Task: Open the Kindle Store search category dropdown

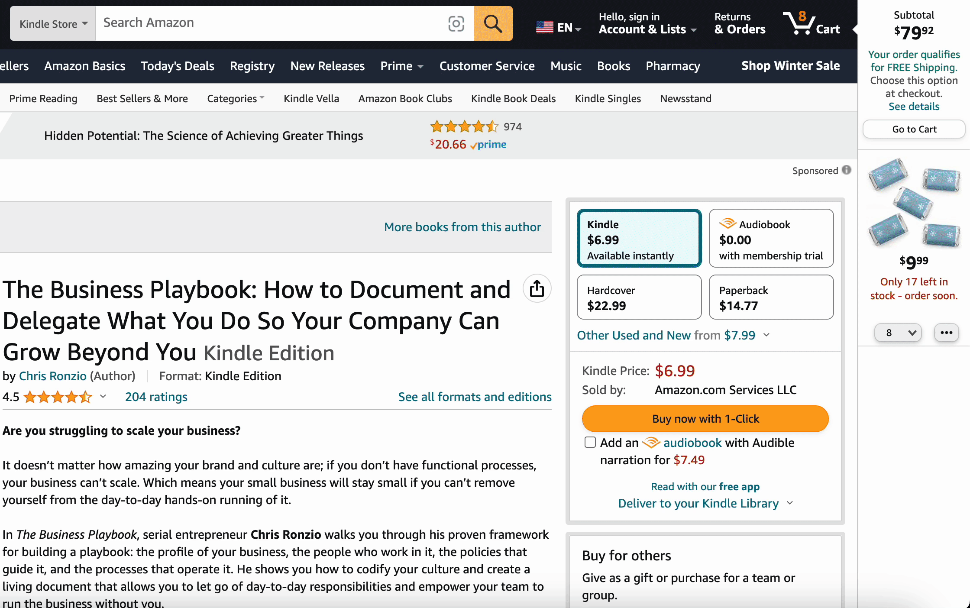Action: pyautogui.click(x=53, y=23)
